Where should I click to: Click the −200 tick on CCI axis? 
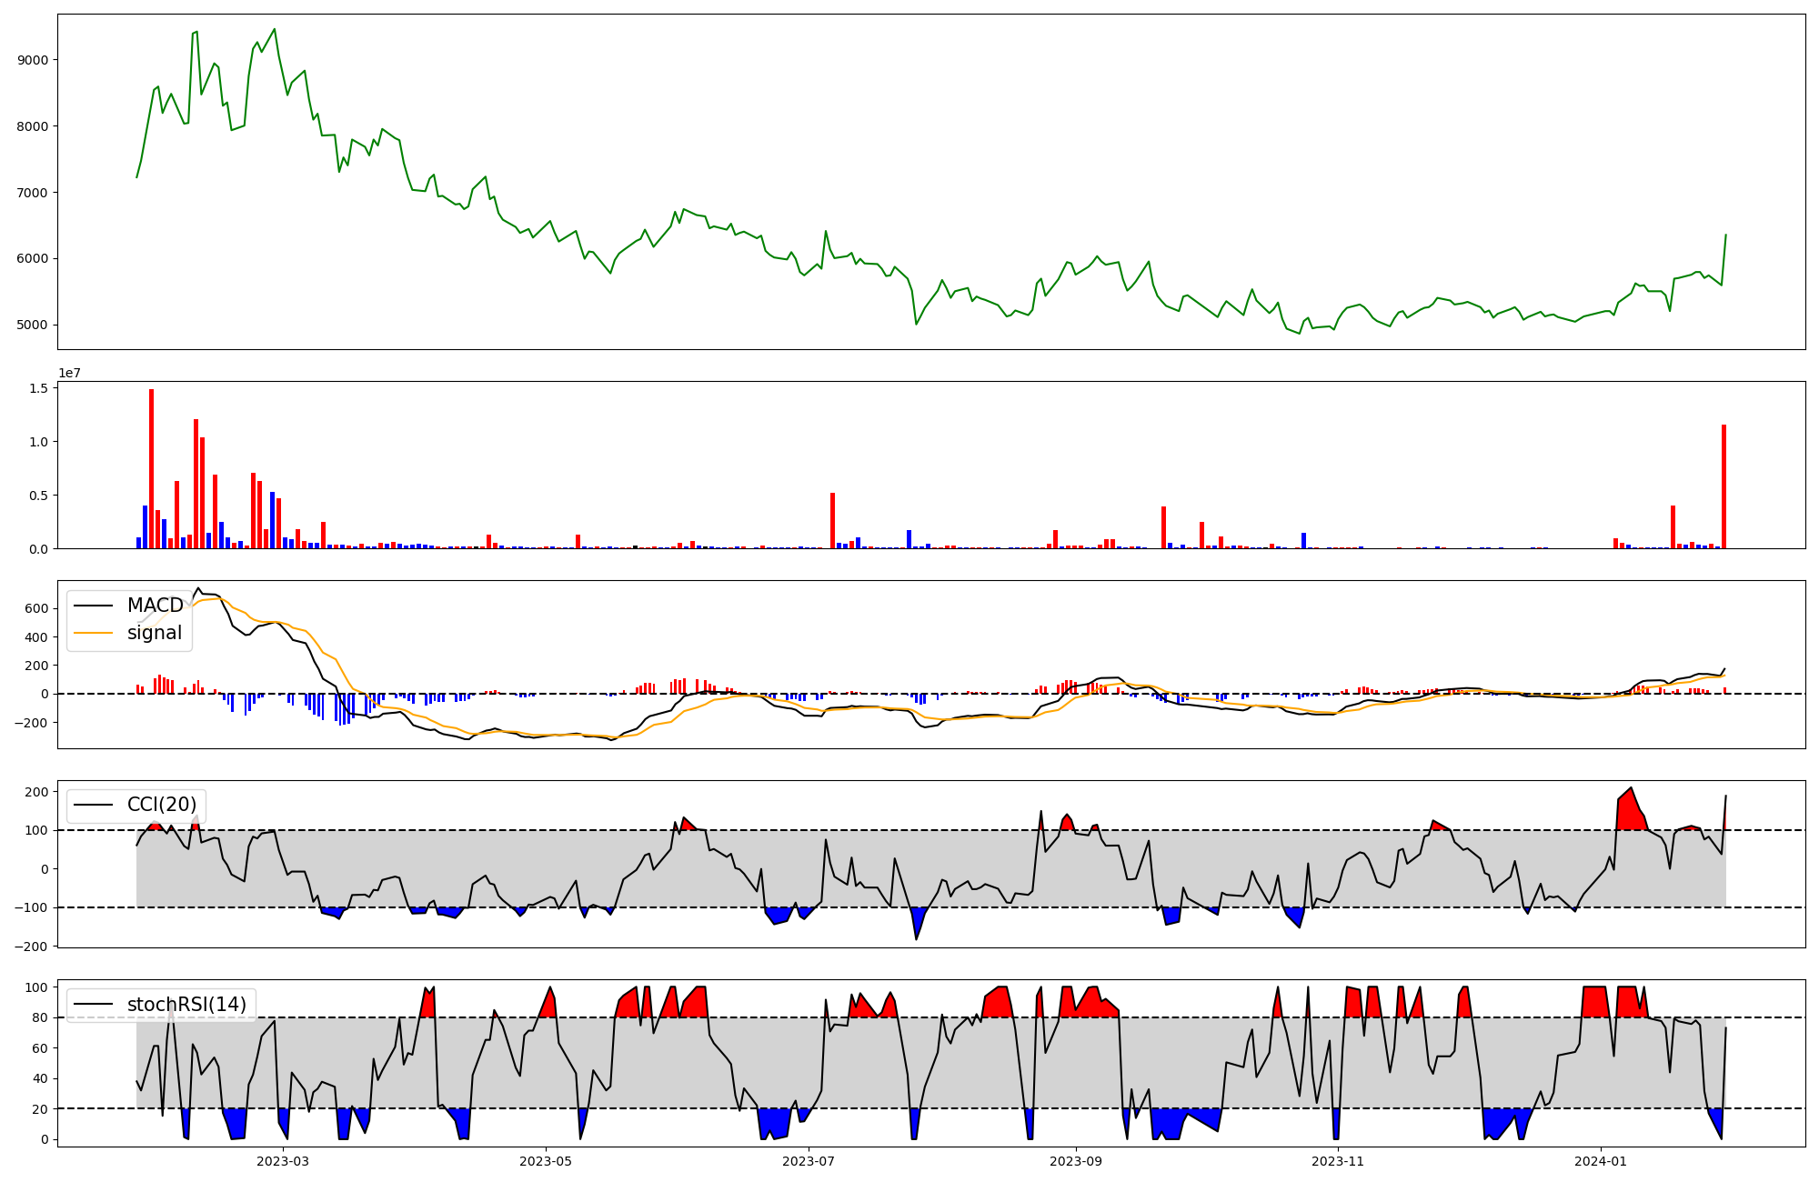click(32, 947)
